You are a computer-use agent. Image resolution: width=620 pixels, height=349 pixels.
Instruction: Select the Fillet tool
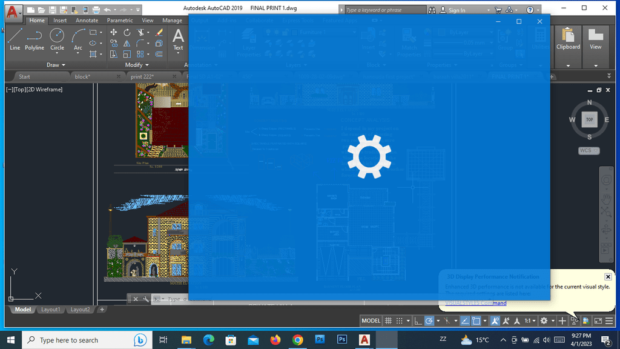coord(140,43)
